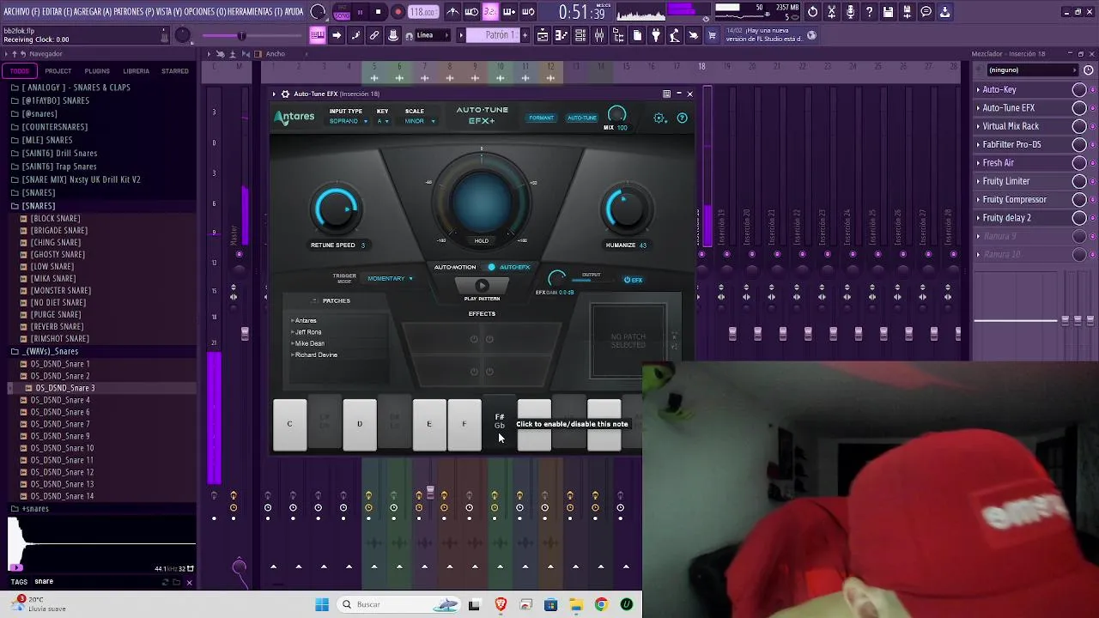Viewport: 1099px width, 618px height.
Task: Open the Auto-Tune EFX+ settings gear
Action: tap(659, 118)
